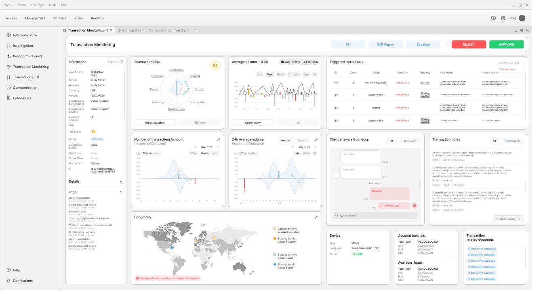Filter Client answers by Beneficiary
Image resolution: width=543 pixels, height=294 pixels.
[410, 141]
